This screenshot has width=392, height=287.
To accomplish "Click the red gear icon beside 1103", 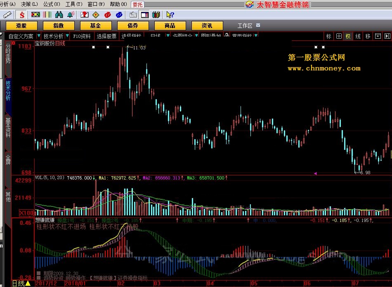I will tap(13, 43).
